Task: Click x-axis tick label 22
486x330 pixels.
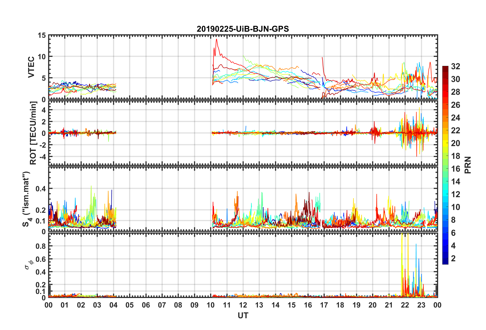Action: pos(405,305)
